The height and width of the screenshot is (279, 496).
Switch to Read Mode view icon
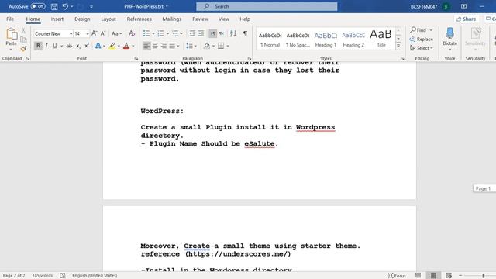[418, 276]
